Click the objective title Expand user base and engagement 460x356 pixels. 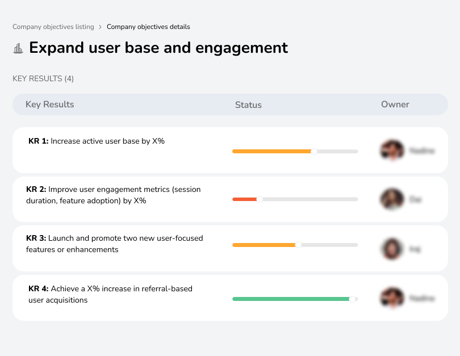[159, 48]
